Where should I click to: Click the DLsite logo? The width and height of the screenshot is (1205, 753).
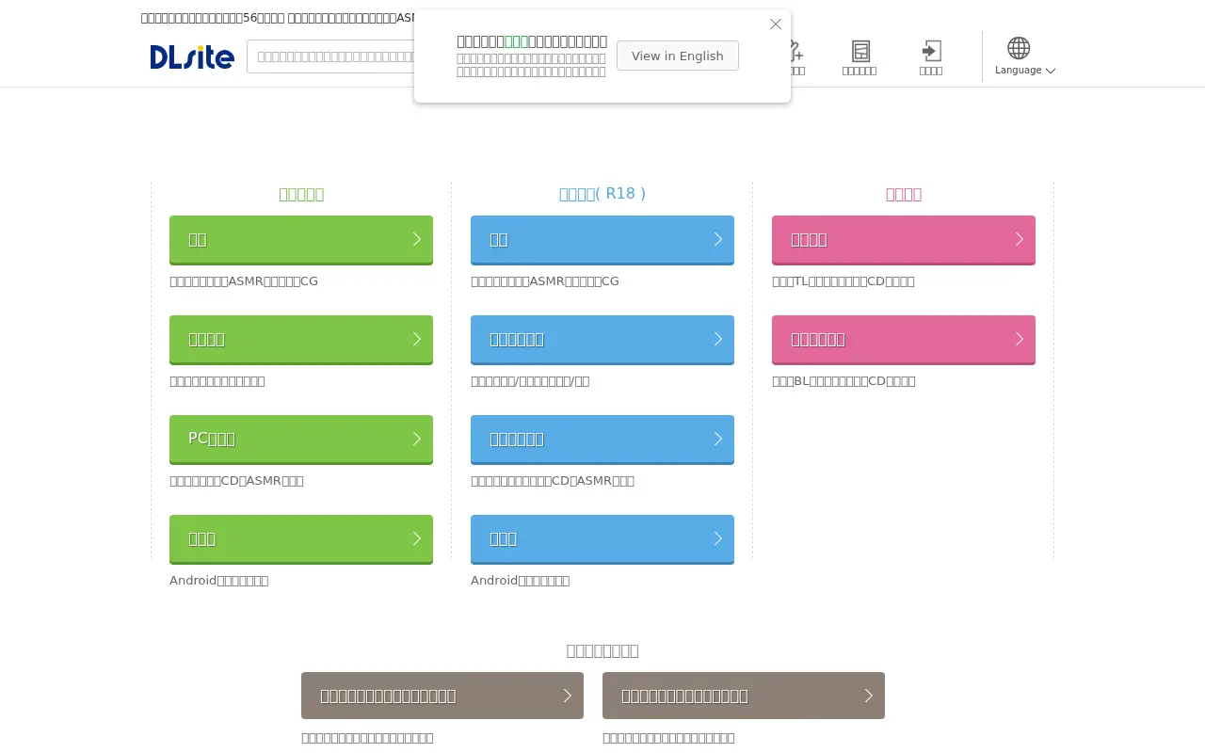click(x=192, y=56)
